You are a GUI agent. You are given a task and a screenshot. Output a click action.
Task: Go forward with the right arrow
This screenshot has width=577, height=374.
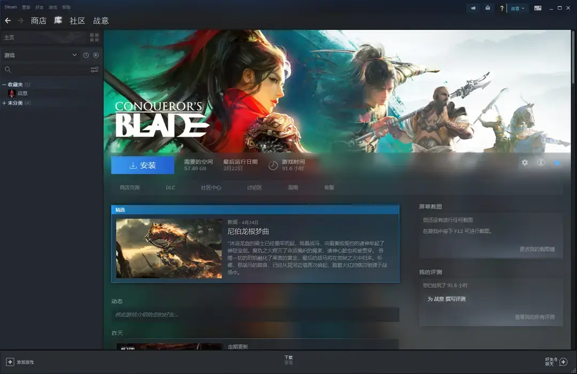tap(21, 21)
